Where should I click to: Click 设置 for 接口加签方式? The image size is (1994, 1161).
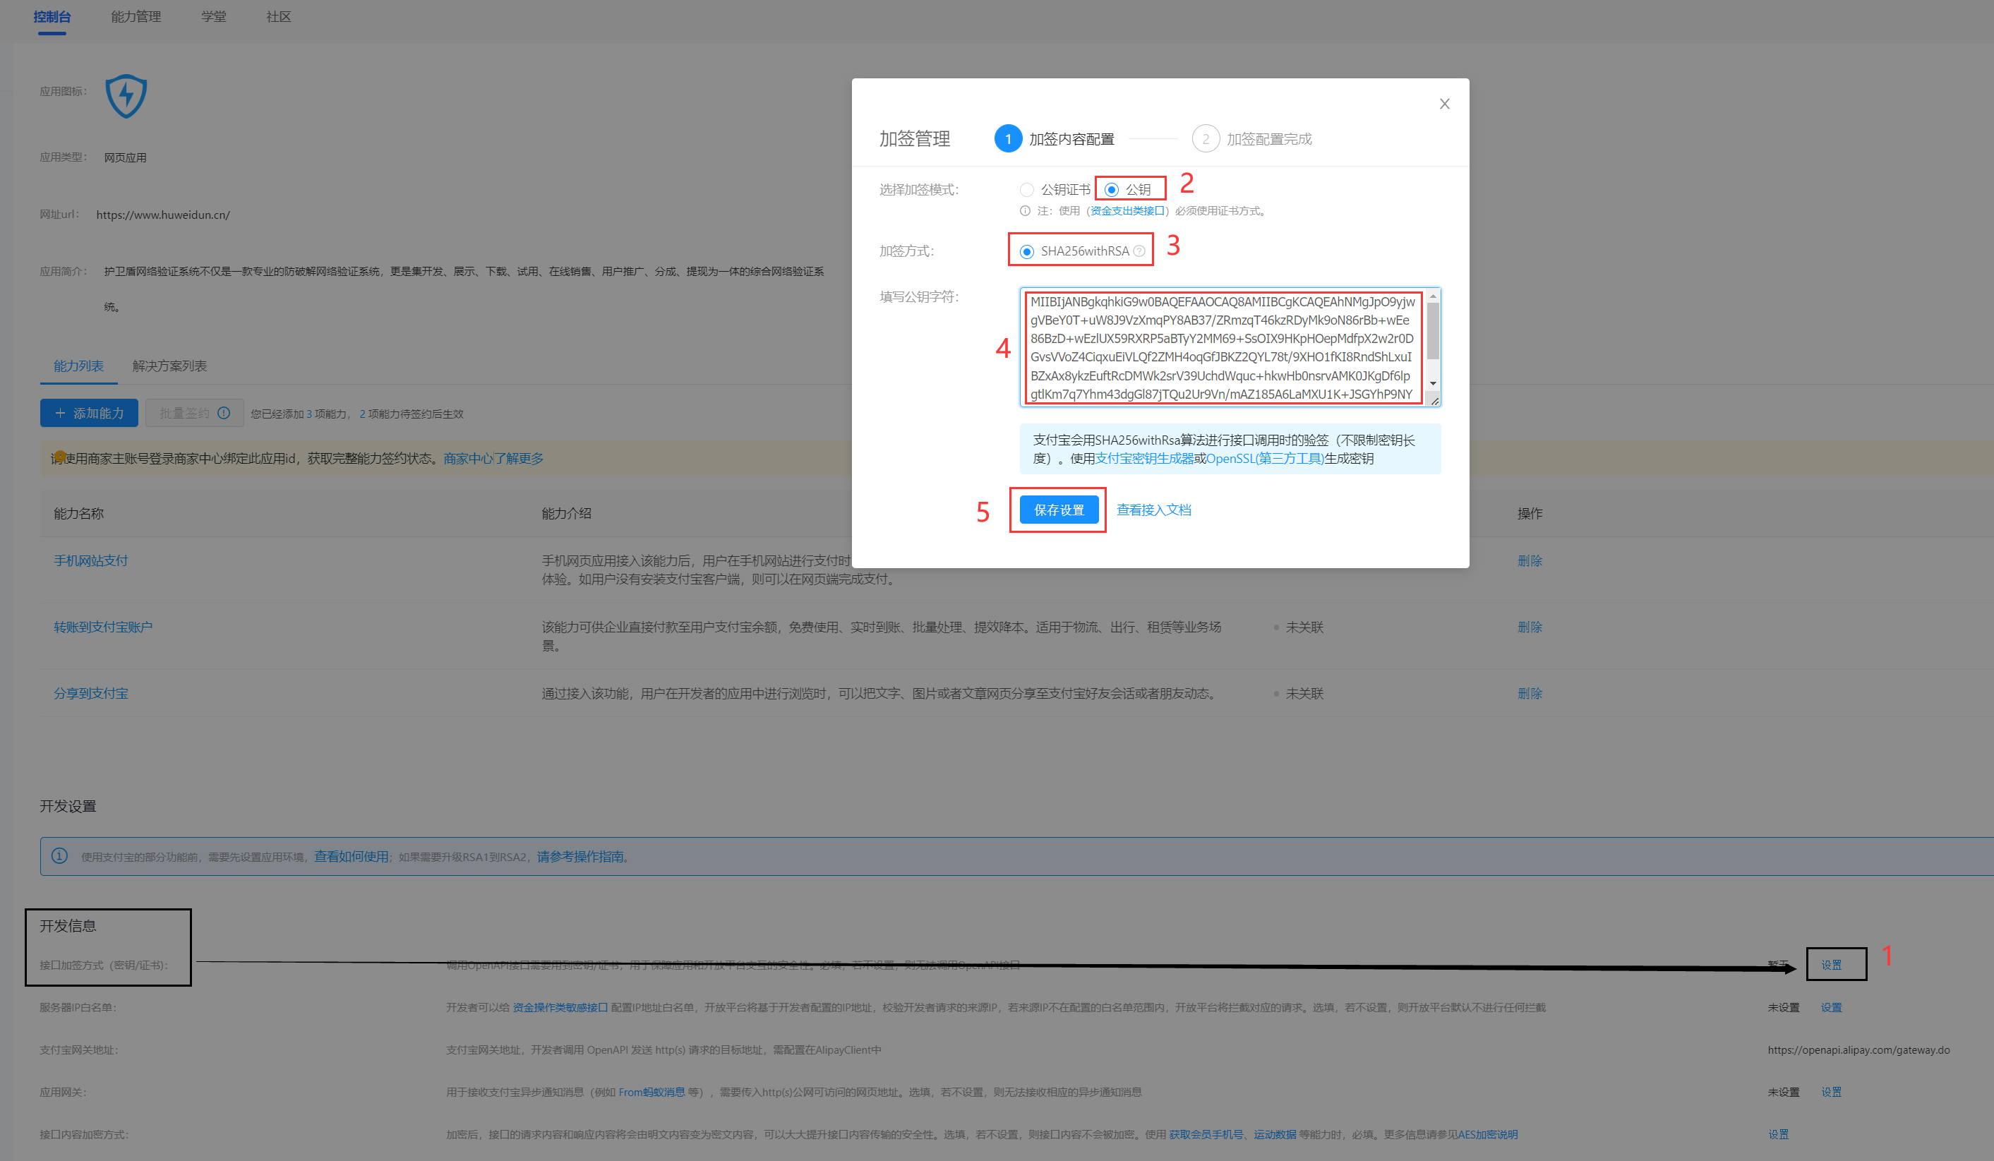pyautogui.click(x=1831, y=965)
